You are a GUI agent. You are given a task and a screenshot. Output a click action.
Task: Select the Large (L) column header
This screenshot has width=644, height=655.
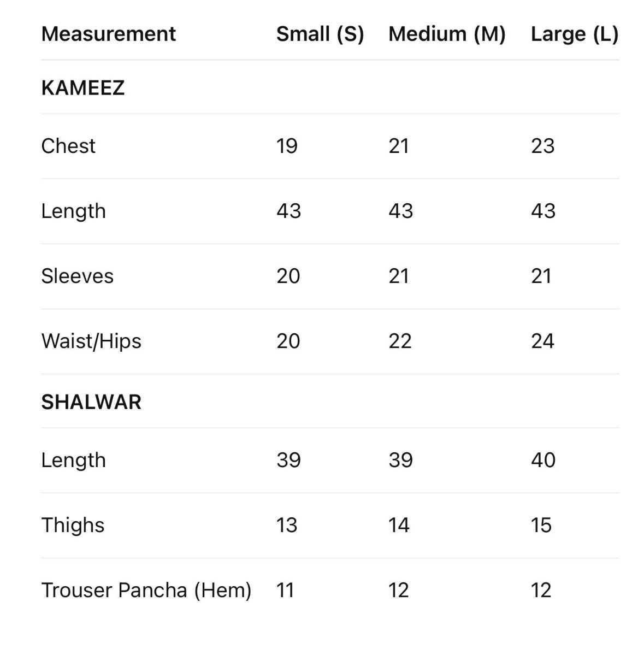pos(574,34)
